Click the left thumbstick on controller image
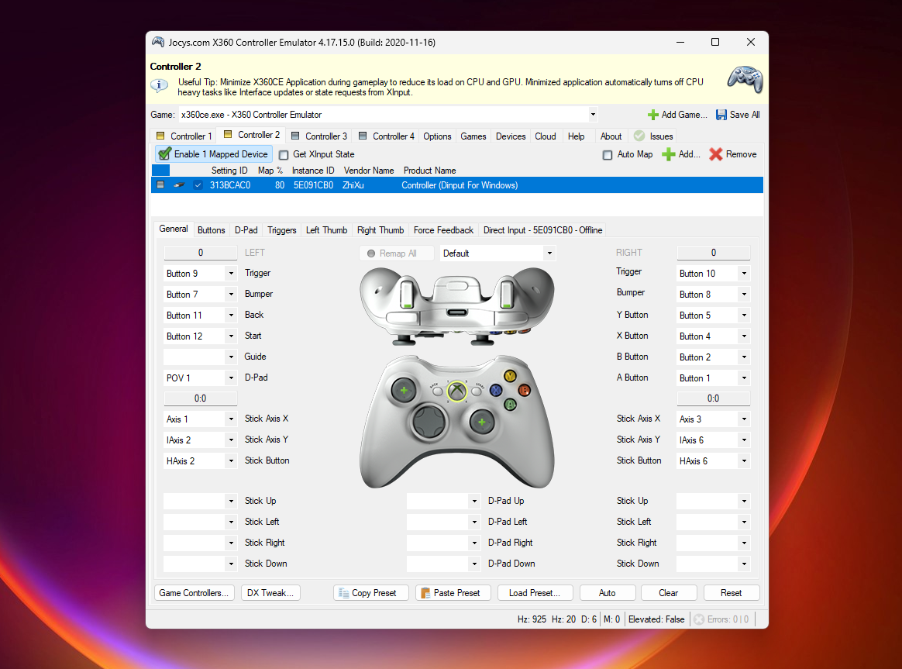 [x=404, y=391]
